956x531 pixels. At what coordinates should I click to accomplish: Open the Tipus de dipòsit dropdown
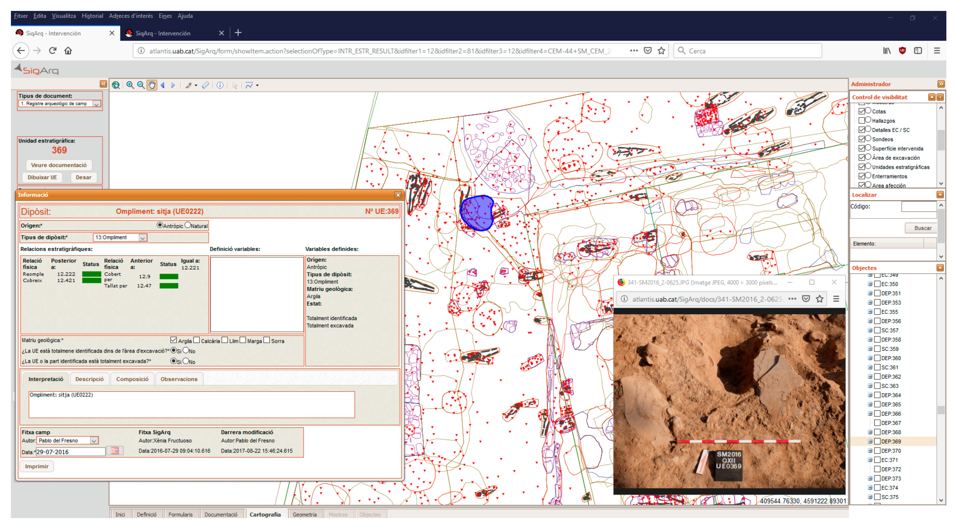143,238
